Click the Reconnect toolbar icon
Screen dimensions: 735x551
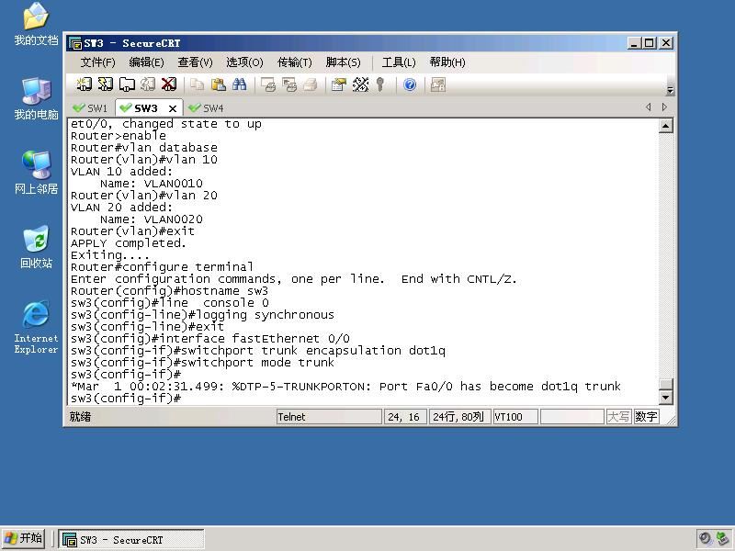pyautogui.click(x=148, y=84)
